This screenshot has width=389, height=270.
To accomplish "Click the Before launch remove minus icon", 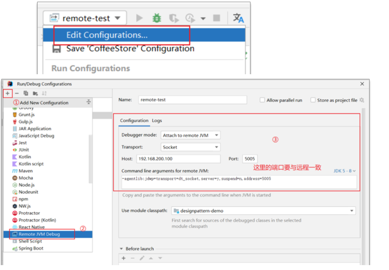I will (132, 258).
